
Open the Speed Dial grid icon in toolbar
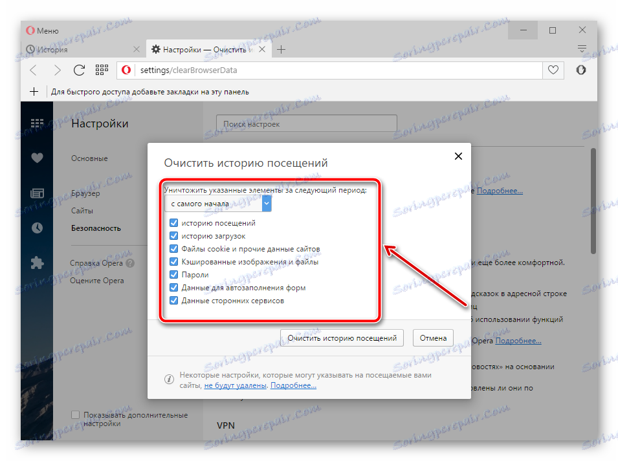pyautogui.click(x=102, y=70)
